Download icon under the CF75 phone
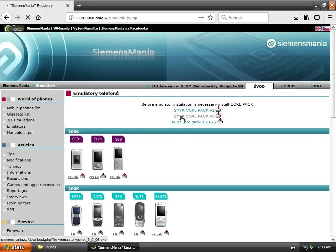This screenshot has width=336, height=252. 79,233
